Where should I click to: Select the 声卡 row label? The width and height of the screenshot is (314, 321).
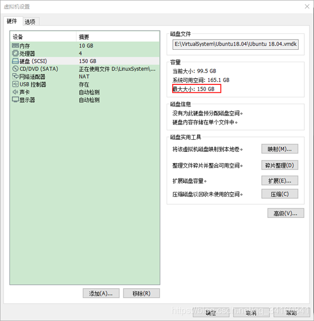pos(25,92)
